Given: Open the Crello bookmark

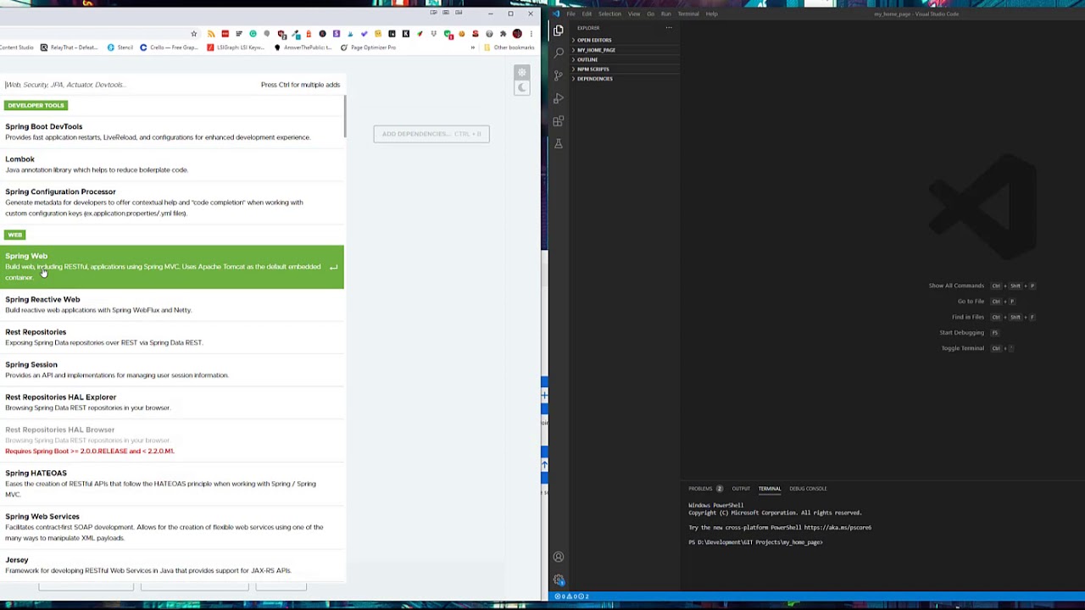Looking at the screenshot, I should pyautogui.click(x=169, y=47).
